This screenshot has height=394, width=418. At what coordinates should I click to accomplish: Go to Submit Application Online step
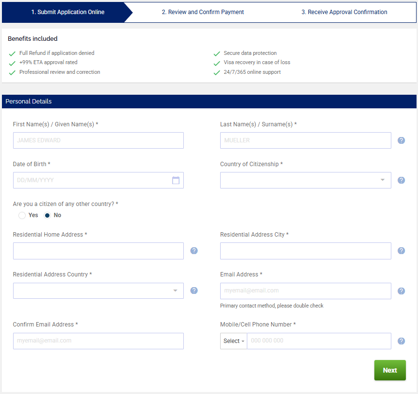tap(67, 12)
